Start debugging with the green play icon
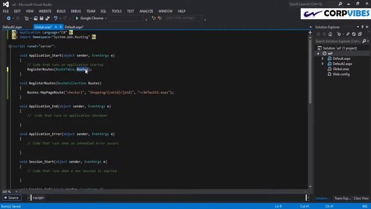Image resolution: width=371 pixels, height=209 pixels. (x=77, y=18)
